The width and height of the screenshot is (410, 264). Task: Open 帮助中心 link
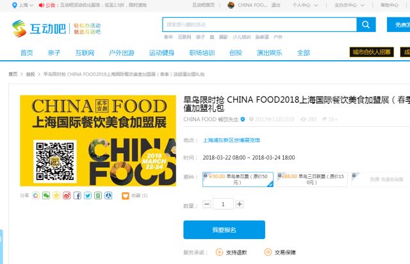pyautogui.click(x=389, y=5)
